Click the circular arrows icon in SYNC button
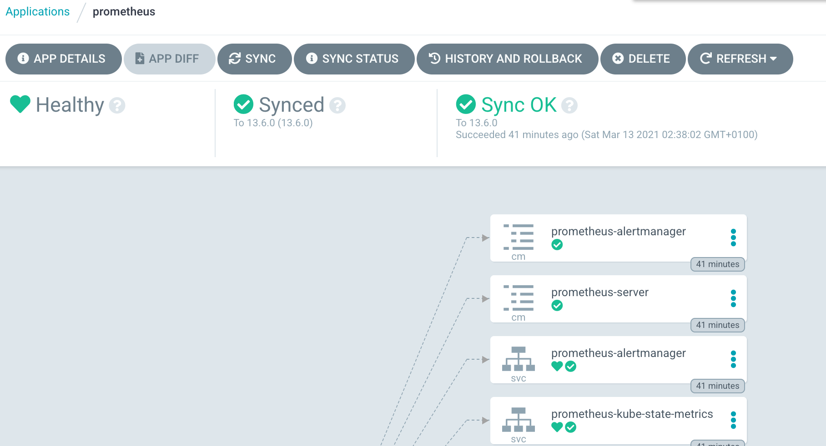826x446 pixels. (x=235, y=58)
